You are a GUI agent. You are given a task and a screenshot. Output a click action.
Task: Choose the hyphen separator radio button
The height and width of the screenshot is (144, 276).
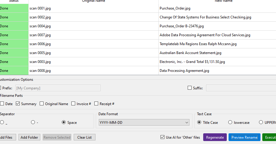coord(33,122)
